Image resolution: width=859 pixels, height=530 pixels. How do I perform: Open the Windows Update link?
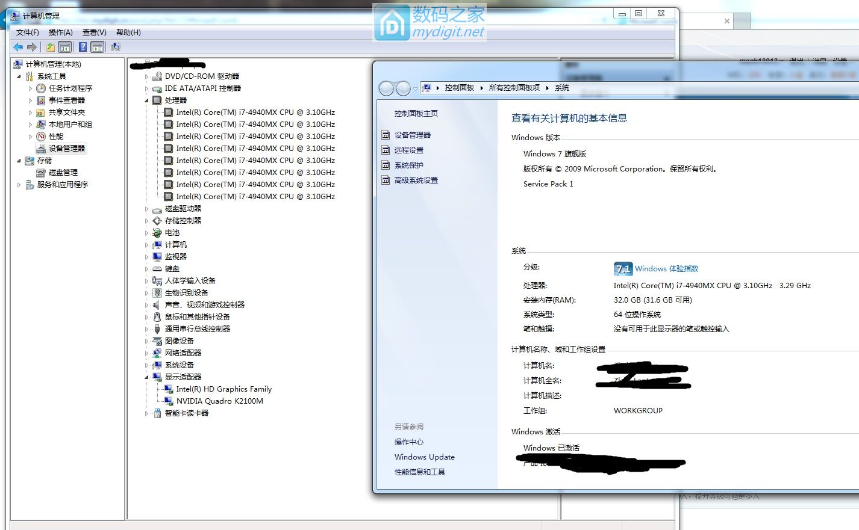pyautogui.click(x=425, y=457)
